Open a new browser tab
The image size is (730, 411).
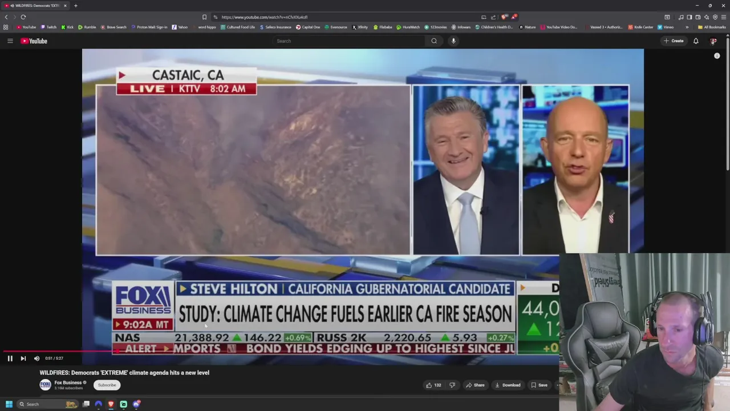coord(75,6)
